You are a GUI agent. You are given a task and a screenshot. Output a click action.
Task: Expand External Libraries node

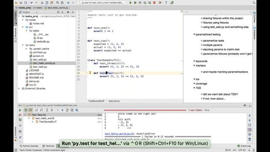click(19, 88)
